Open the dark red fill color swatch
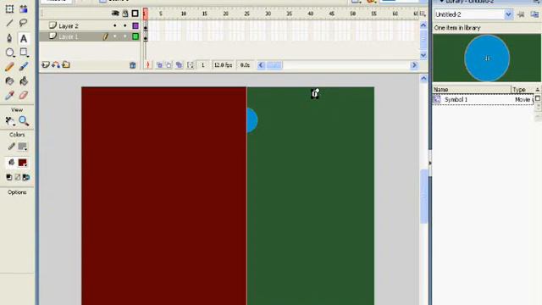 [23, 162]
